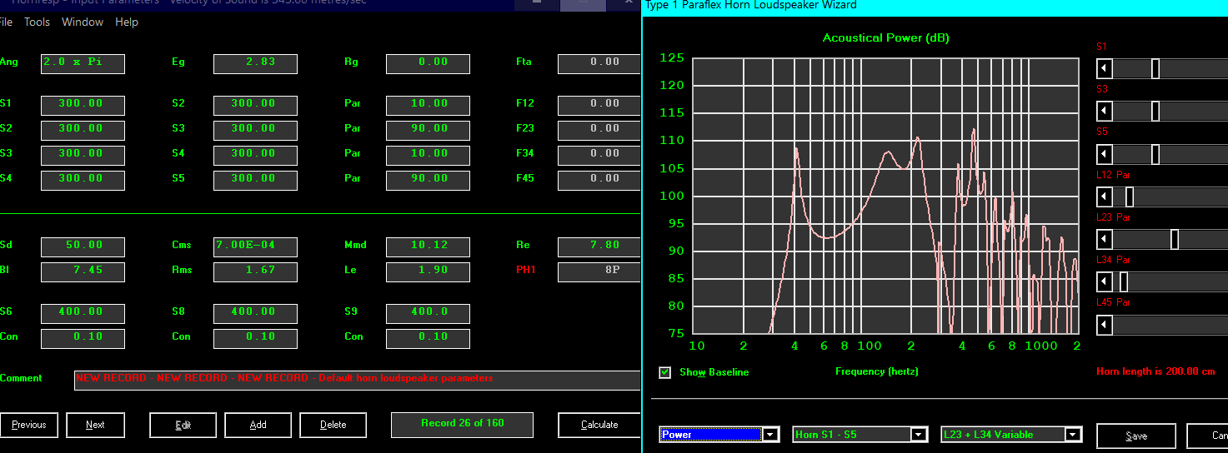Click the Par field showing 90.00 in S4 row
Screen dimensions: 1228x453
(x=428, y=181)
